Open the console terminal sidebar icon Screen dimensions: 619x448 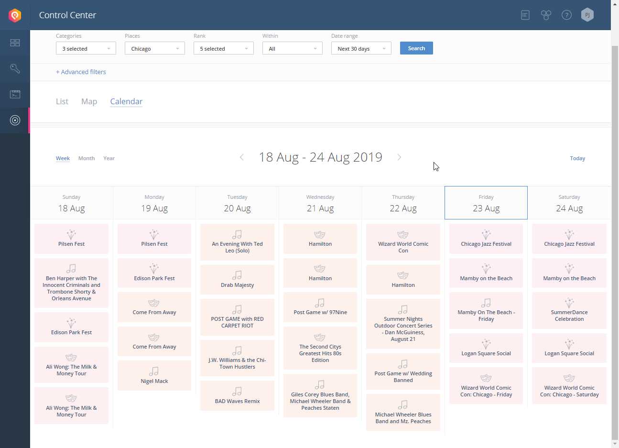[15, 94]
